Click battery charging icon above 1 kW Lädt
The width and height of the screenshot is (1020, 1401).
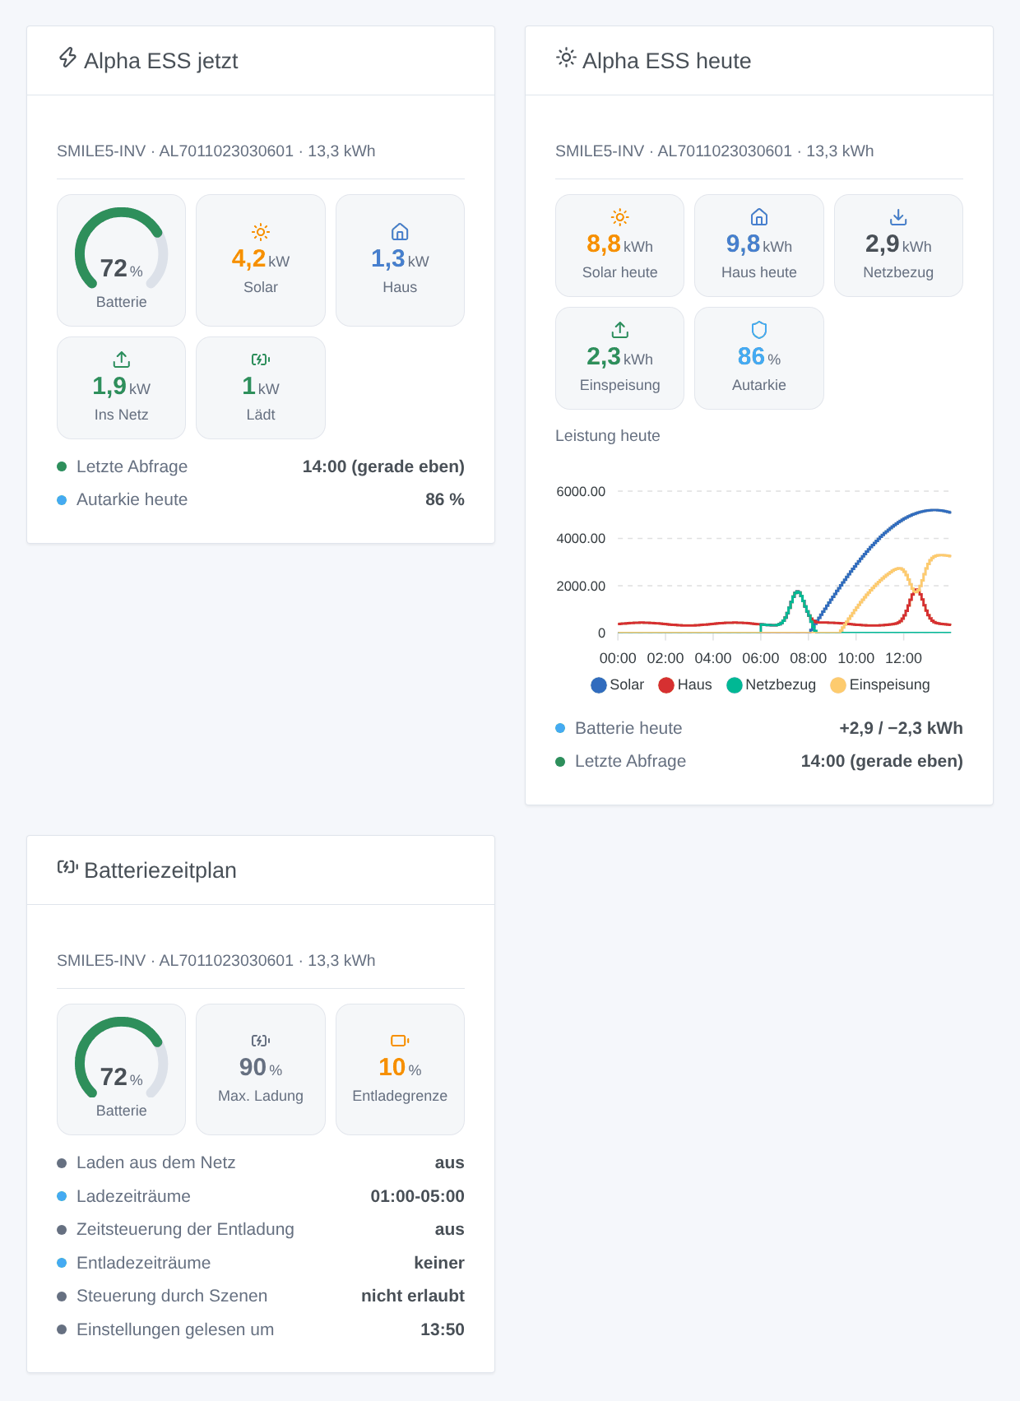261,360
